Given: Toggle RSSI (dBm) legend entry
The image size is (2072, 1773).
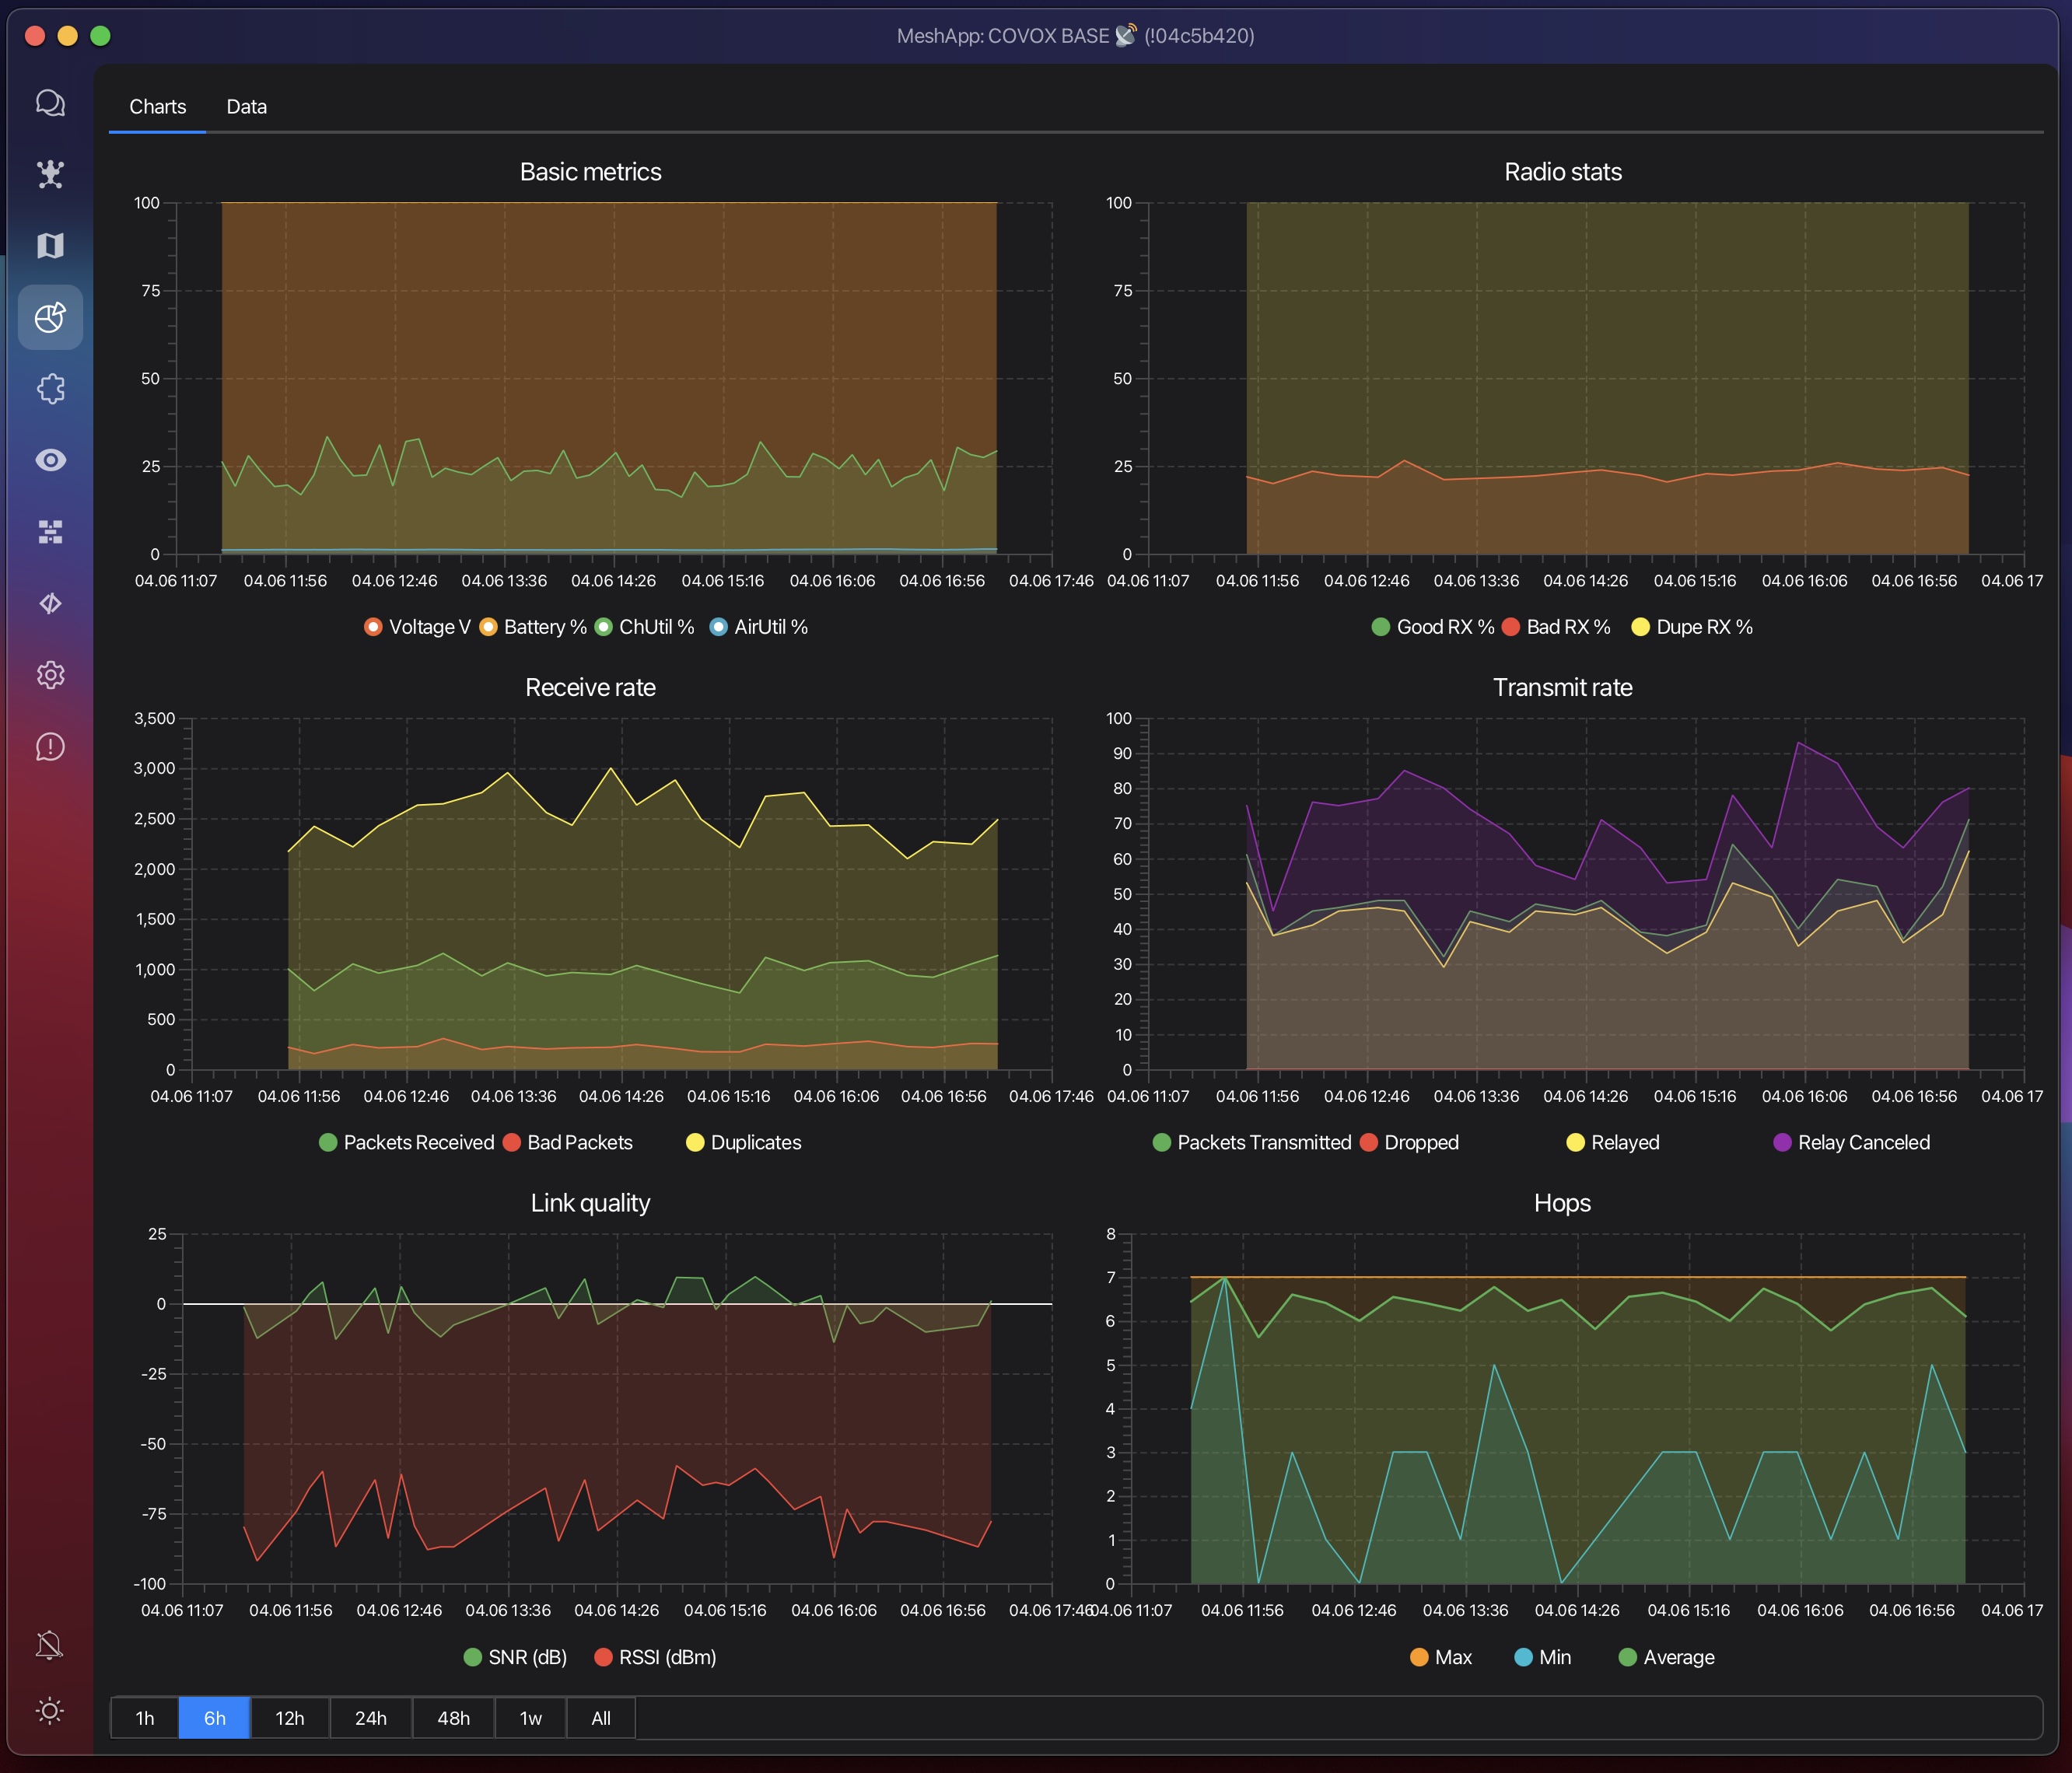Looking at the screenshot, I should [x=655, y=1657].
